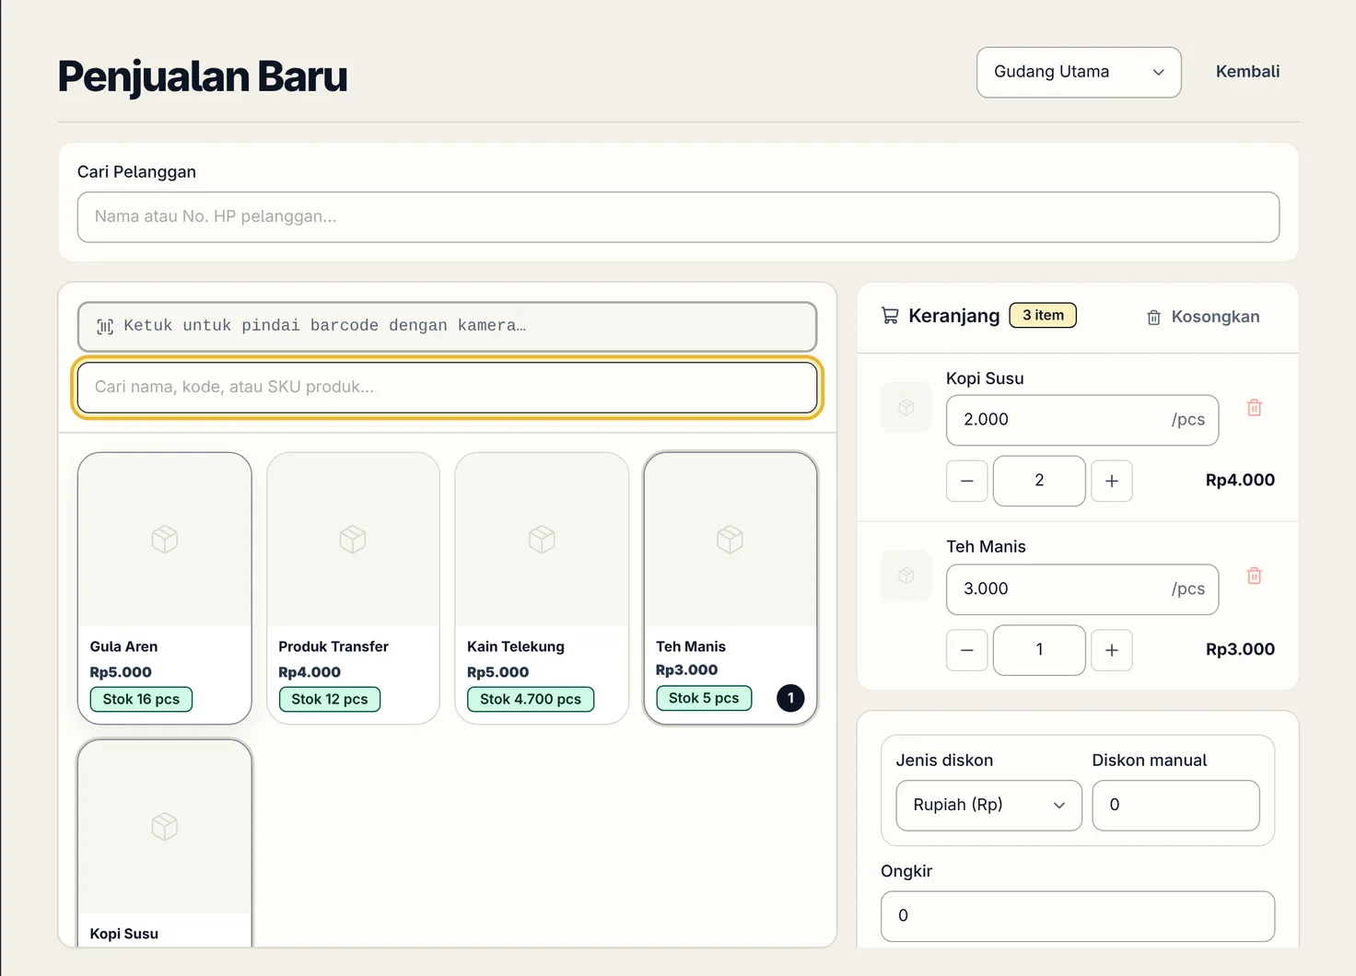Open the Gudang Utama warehouse dropdown
Viewport: 1356px width, 976px height.
(x=1079, y=72)
